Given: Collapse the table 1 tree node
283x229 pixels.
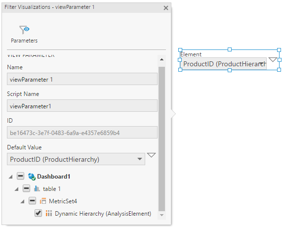Looking at the screenshot, I should coord(17,189).
